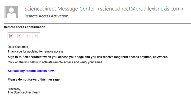Click the fourth broken image placeholder

coord(36,36)
